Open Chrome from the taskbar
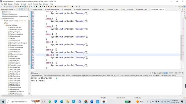186x104 pixels. [x=86, y=101]
